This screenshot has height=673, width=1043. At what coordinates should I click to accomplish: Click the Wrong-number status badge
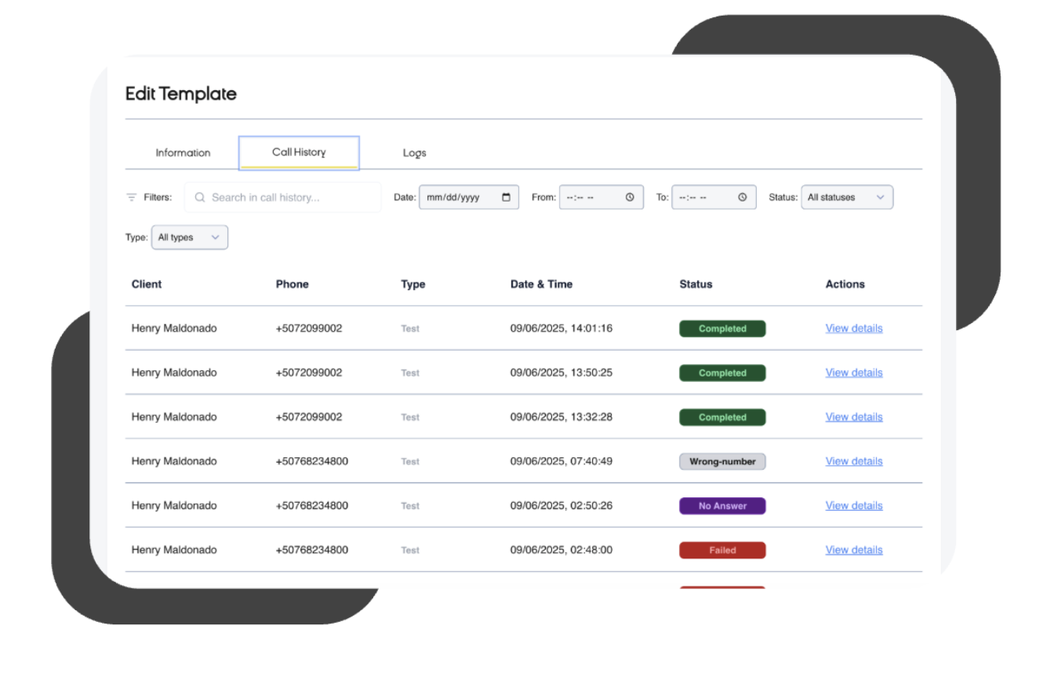721,462
